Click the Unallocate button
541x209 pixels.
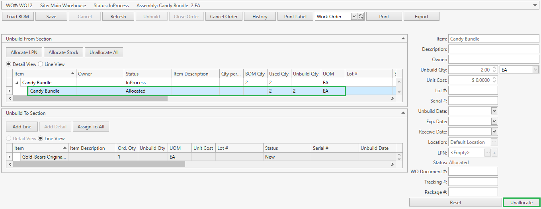pos(521,202)
